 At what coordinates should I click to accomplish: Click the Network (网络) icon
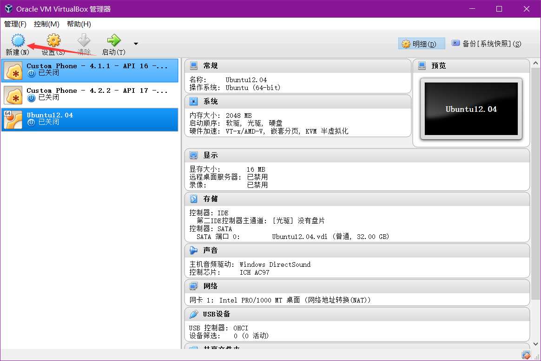(193, 286)
